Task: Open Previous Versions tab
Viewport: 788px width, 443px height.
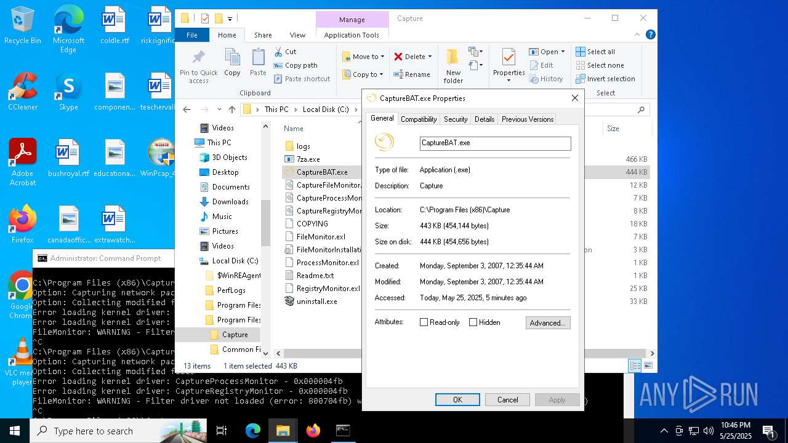Action: (x=528, y=119)
